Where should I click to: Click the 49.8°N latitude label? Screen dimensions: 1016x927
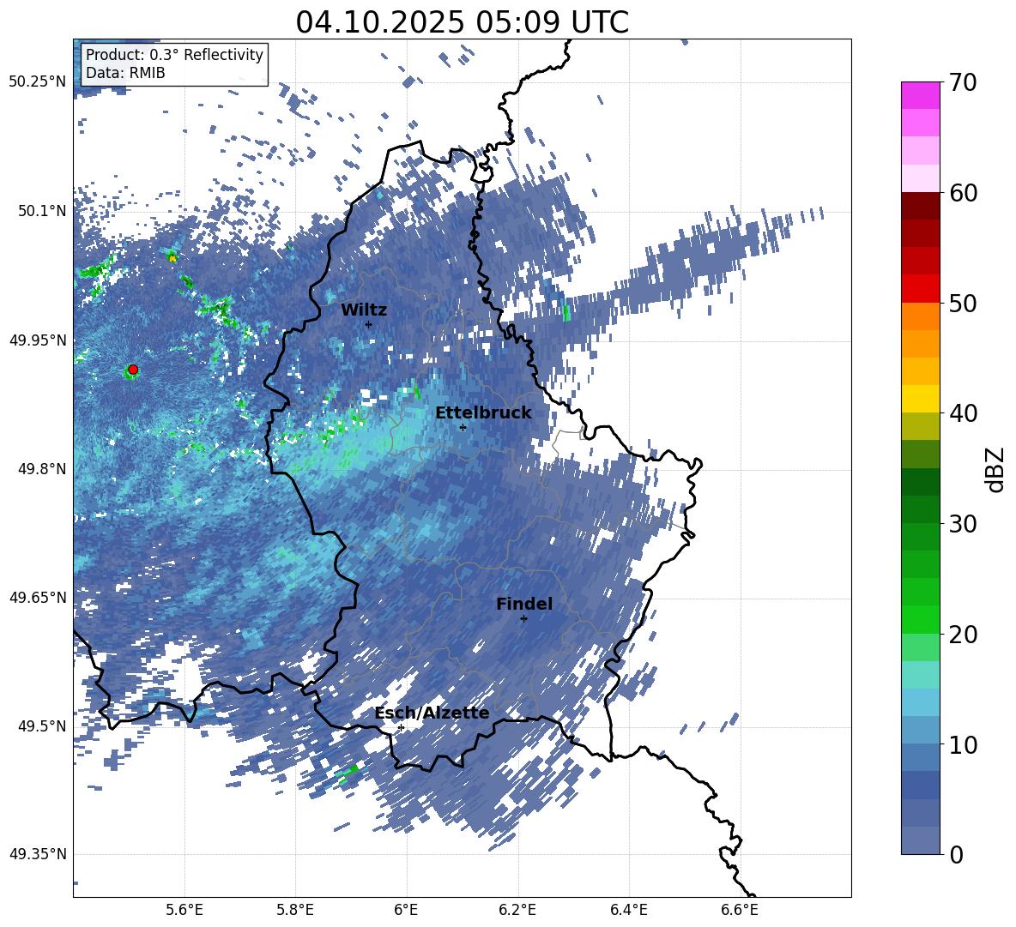[x=43, y=468]
